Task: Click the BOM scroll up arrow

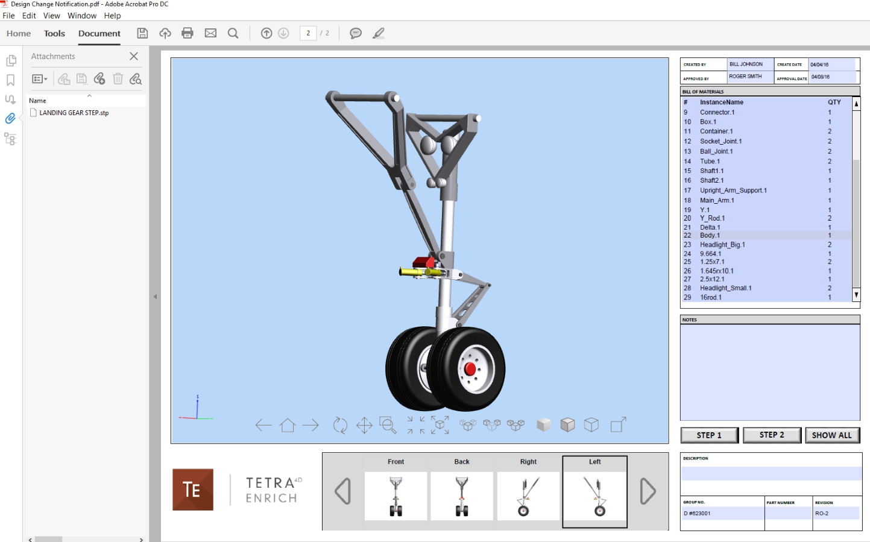Action: [856, 104]
